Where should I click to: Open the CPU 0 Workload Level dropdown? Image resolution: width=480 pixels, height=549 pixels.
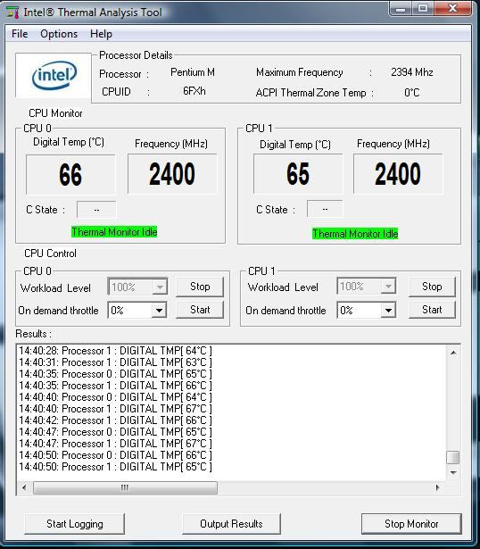160,287
